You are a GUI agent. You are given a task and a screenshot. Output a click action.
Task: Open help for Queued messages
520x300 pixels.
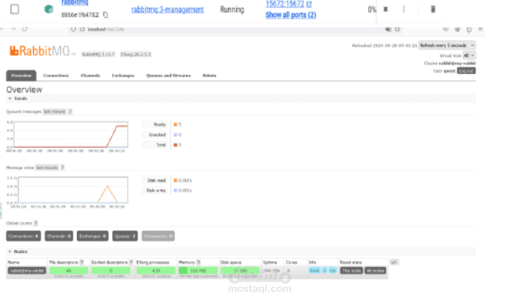tap(70, 112)
